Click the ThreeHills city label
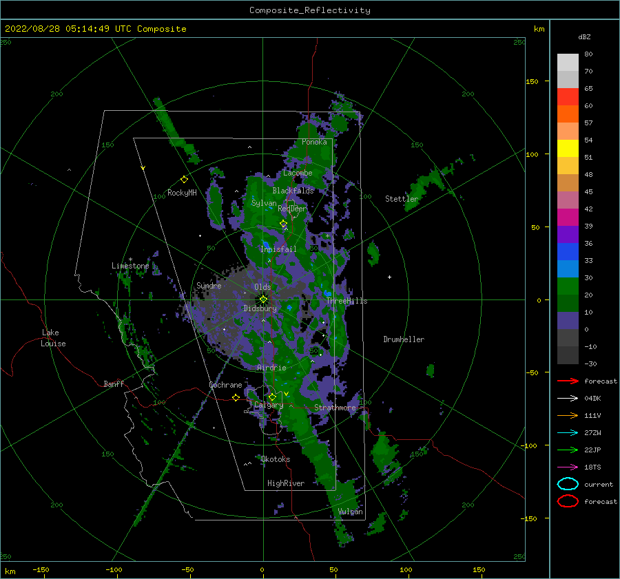Viewport: 620px width, 579px height. [347, 301]
